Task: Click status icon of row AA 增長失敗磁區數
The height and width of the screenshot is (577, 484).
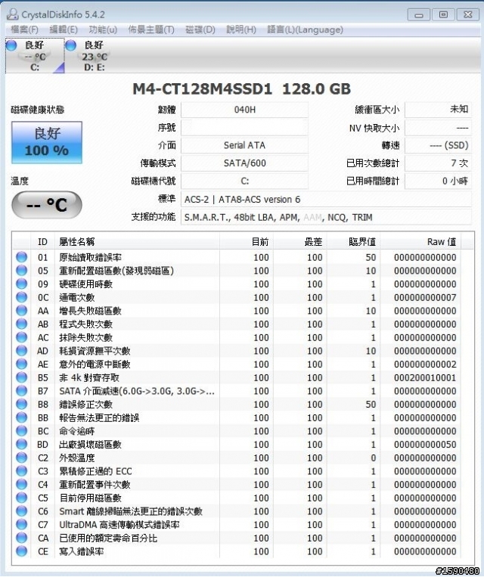Action: pos(22,311)
